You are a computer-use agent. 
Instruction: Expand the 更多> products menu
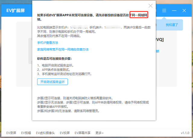coord(100,133)
